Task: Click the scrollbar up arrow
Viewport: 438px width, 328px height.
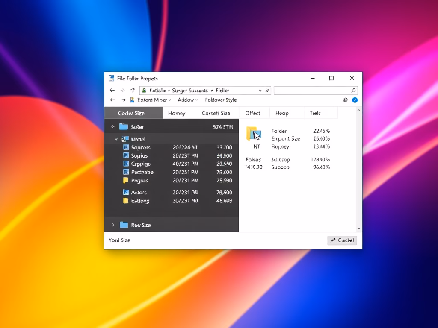Action: pos(359,110)
